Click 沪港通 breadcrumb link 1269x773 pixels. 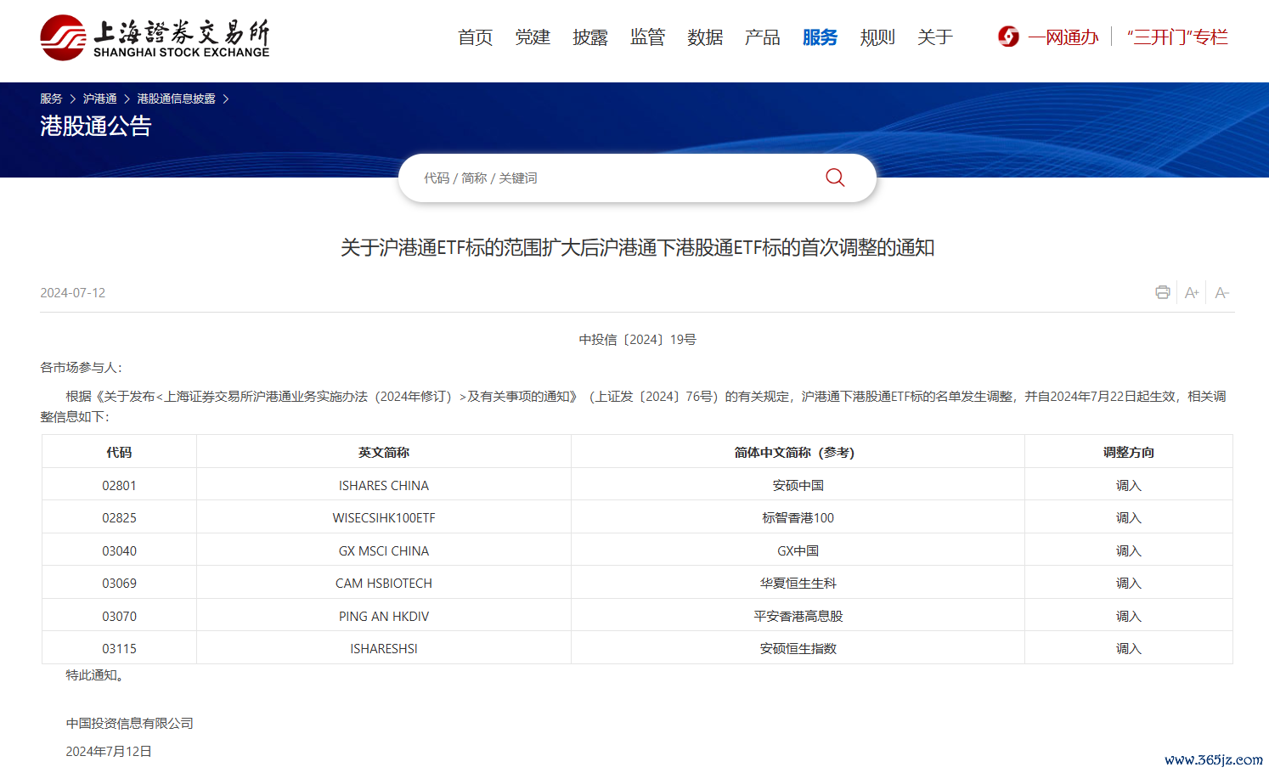tap(99, 99)
